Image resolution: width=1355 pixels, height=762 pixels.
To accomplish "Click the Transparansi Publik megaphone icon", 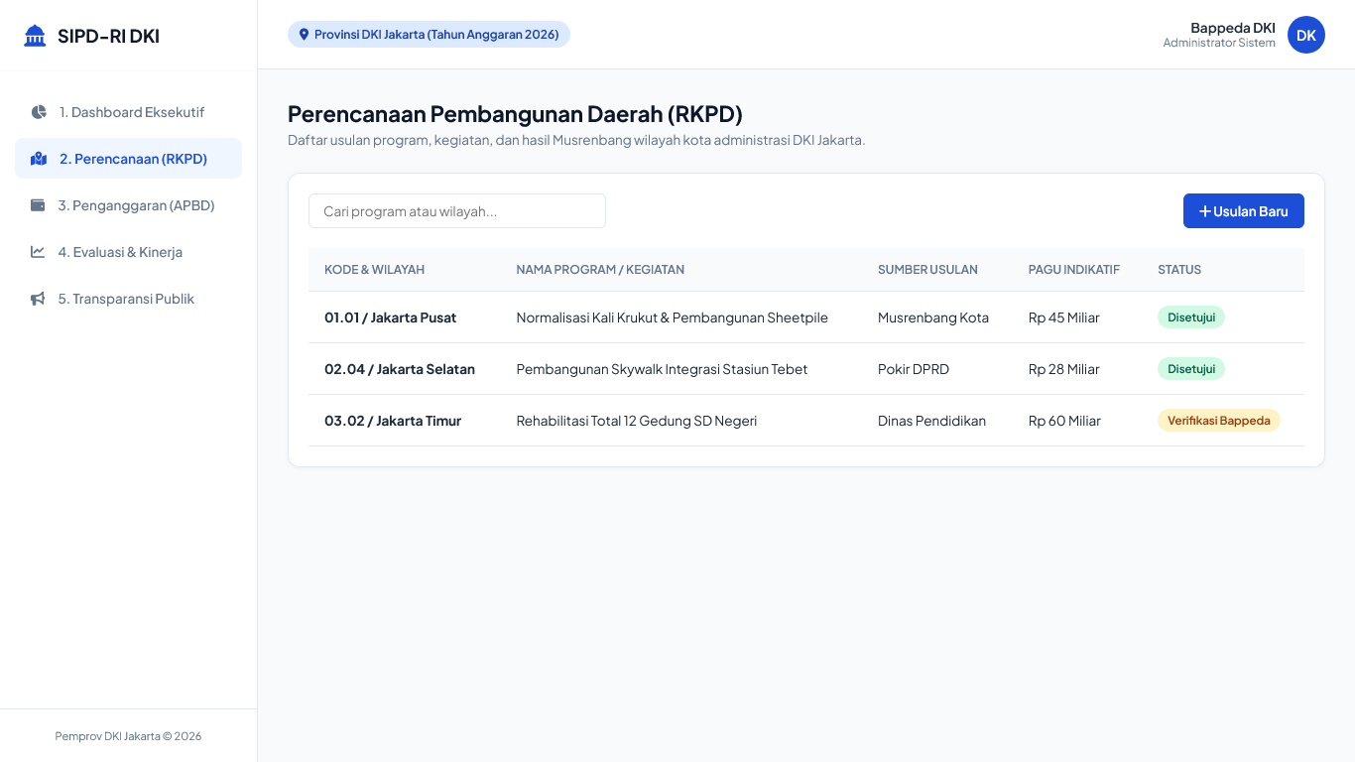I will pos(38,299).
